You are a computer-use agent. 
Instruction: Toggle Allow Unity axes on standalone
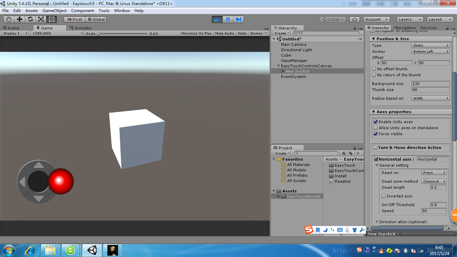[375, 128]
